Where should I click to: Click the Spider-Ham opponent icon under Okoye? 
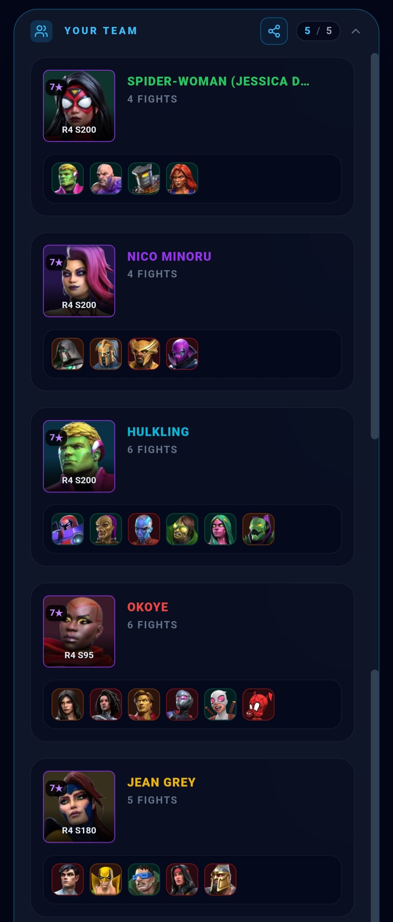coord(259,704)
